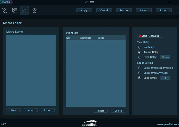Close the VELOX window

click(x=175, y=2)
